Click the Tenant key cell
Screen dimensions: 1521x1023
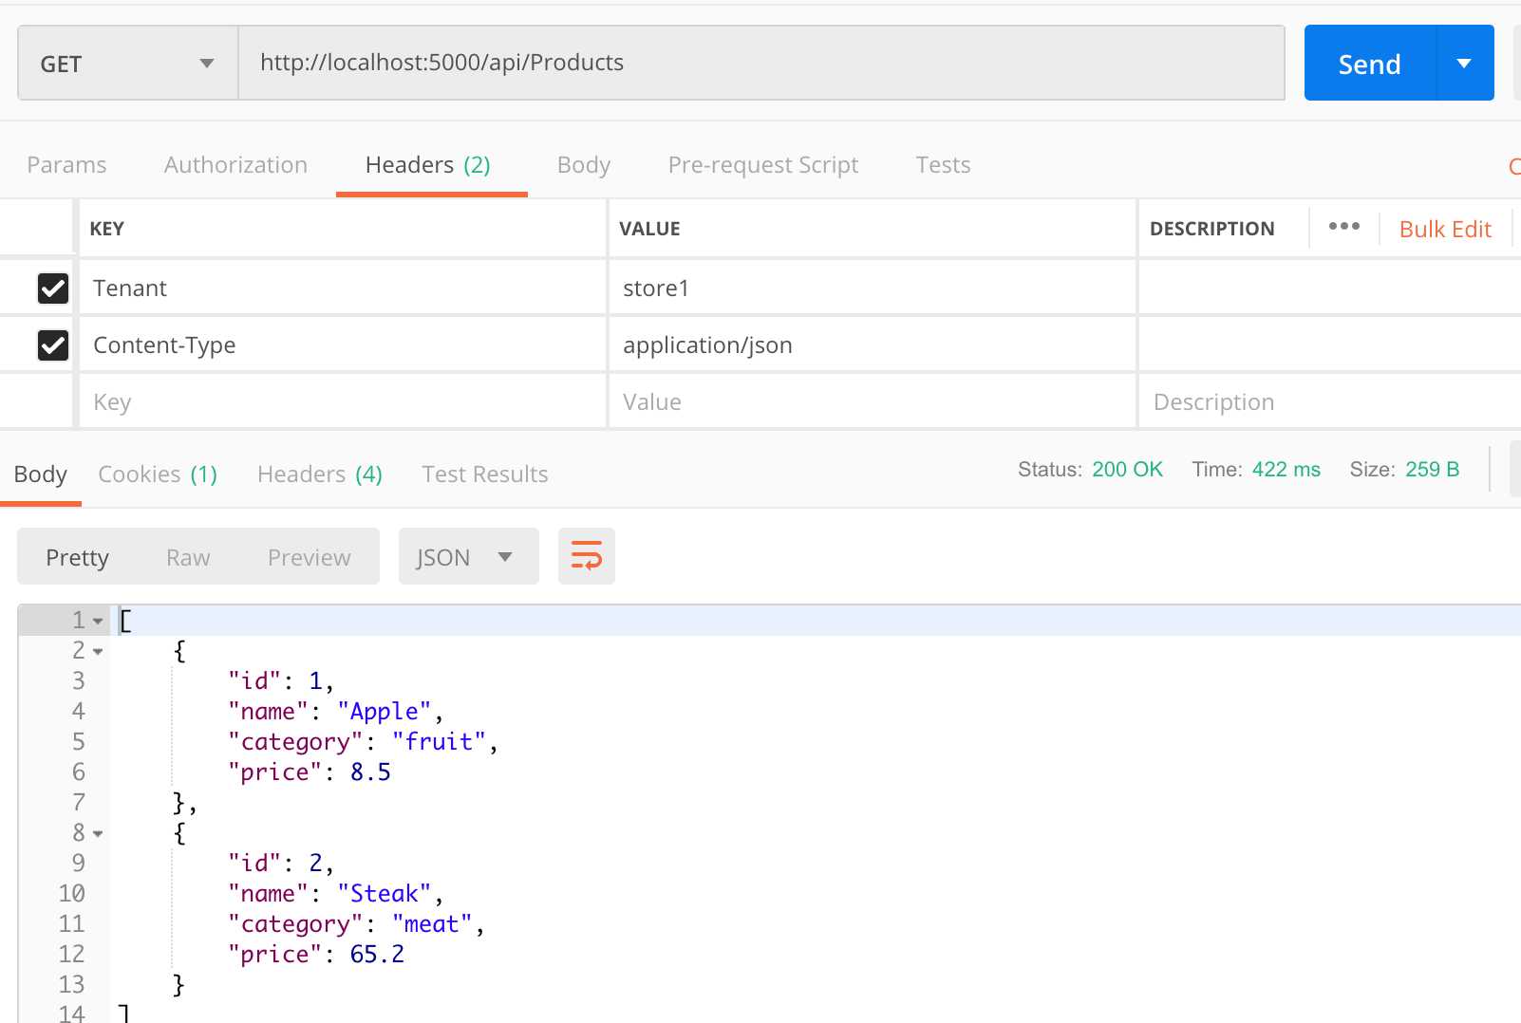342,288
